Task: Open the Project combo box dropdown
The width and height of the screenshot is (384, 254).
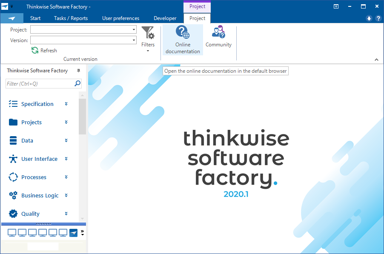Action: [134, 29]
